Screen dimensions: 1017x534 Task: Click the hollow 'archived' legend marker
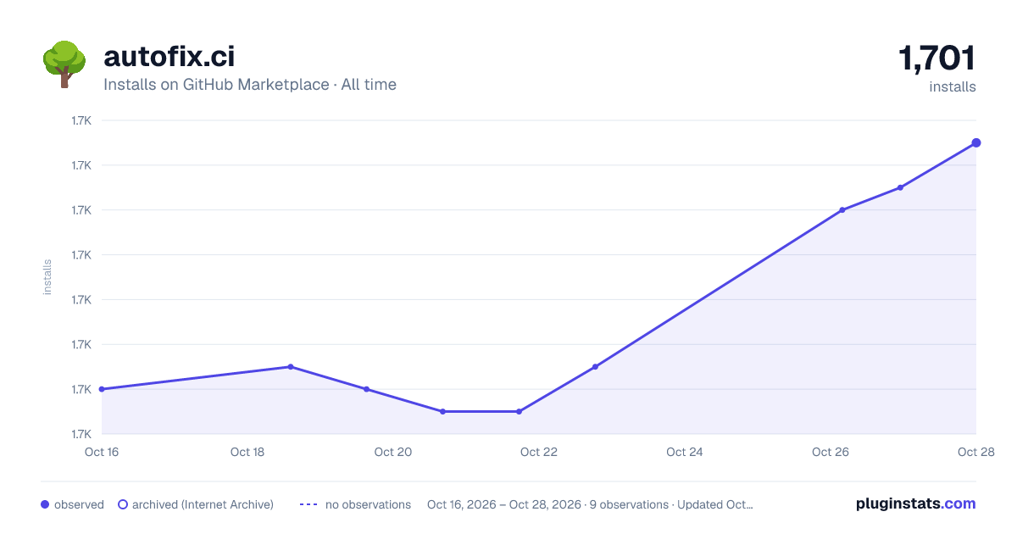click(x=123, y=504)
